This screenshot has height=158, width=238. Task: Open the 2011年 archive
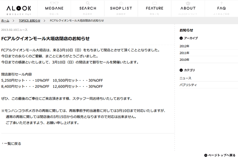tap(185, 53)
